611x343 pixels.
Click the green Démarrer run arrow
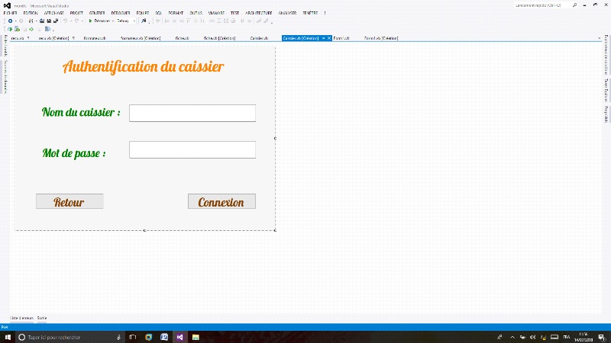[x=90, y=21]
